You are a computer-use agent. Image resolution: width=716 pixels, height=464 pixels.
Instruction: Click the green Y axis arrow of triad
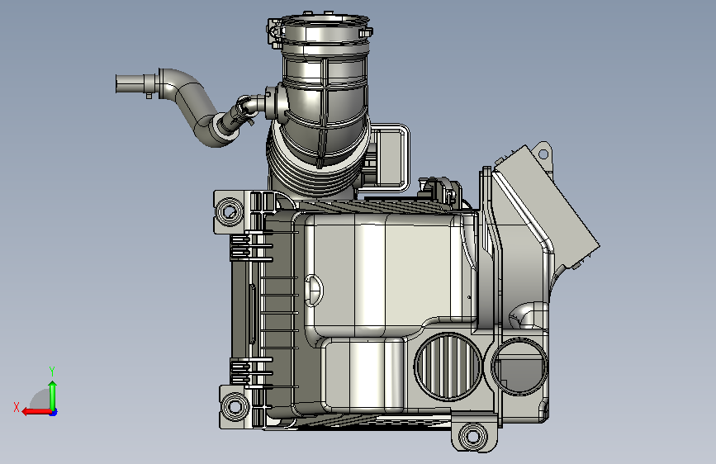[x=53, y=395]
